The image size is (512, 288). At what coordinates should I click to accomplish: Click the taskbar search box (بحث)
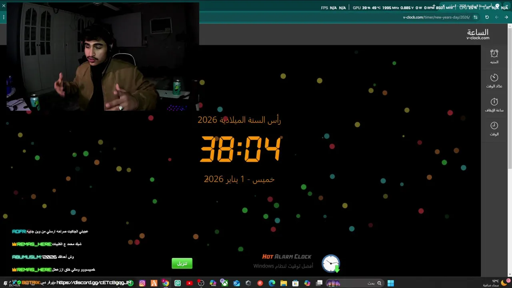(355, 283)
